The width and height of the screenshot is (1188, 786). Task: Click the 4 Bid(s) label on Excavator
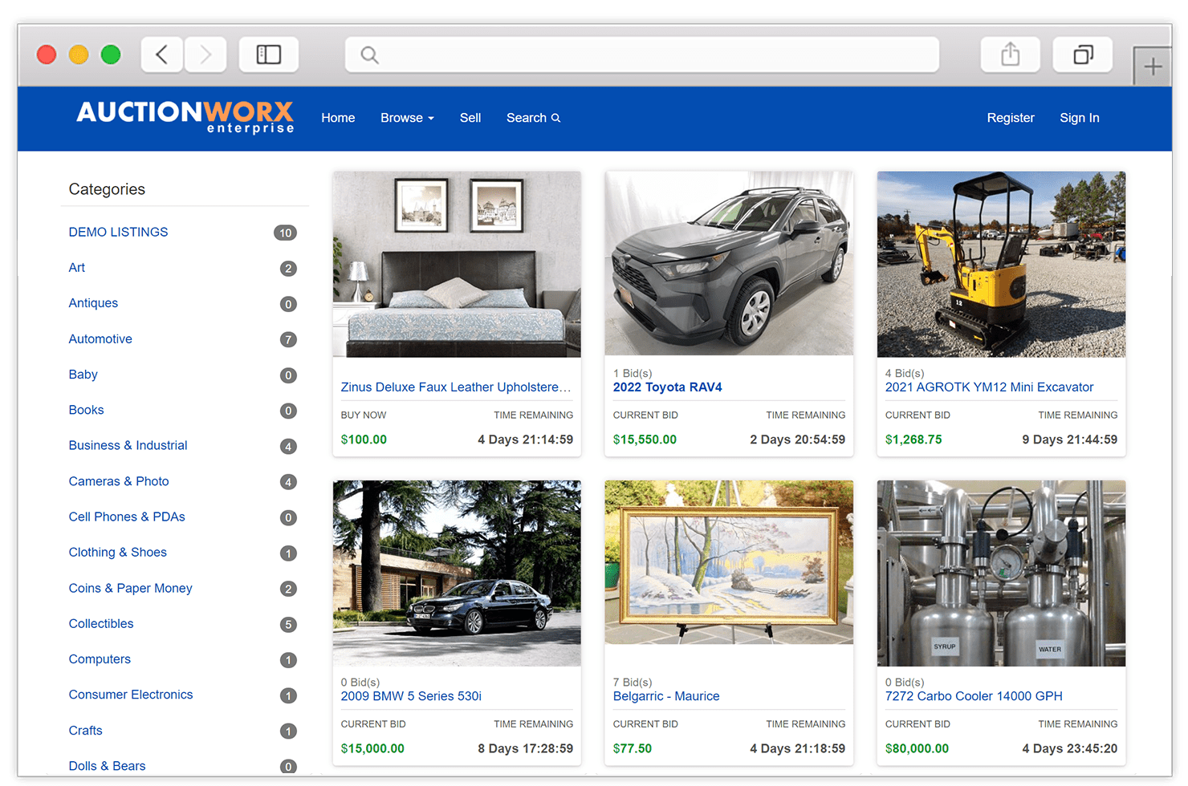click(905, 374)
